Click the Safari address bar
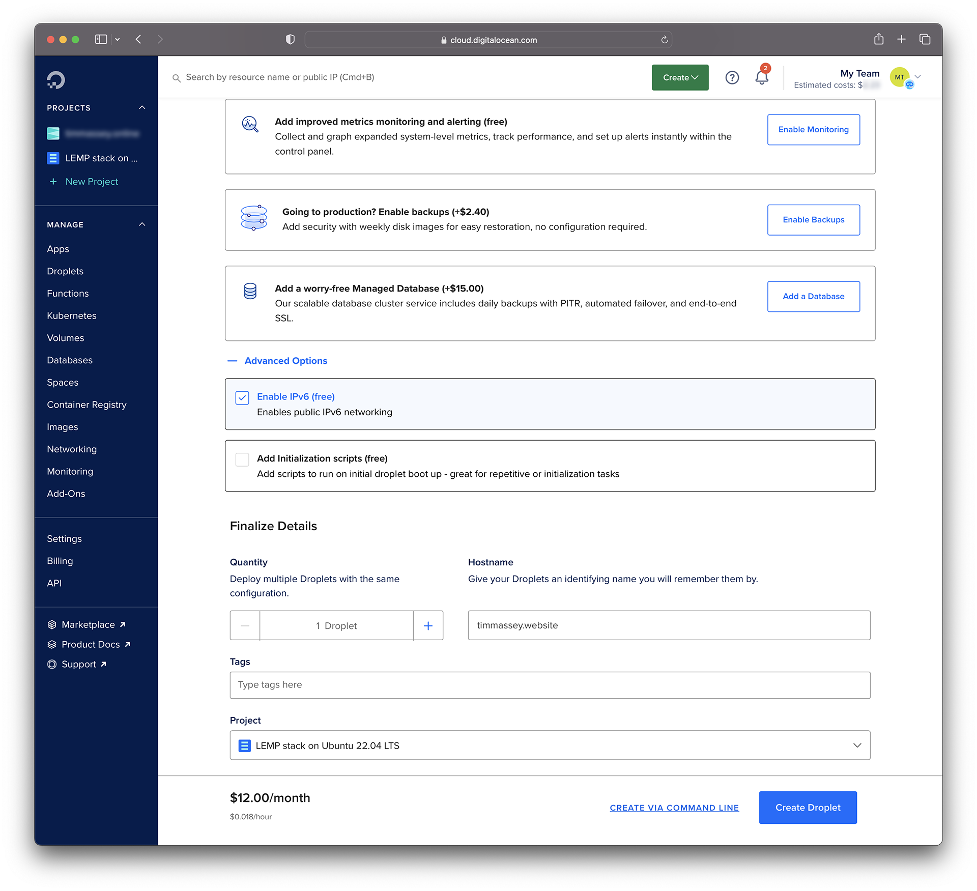 [x=488, y=40]
